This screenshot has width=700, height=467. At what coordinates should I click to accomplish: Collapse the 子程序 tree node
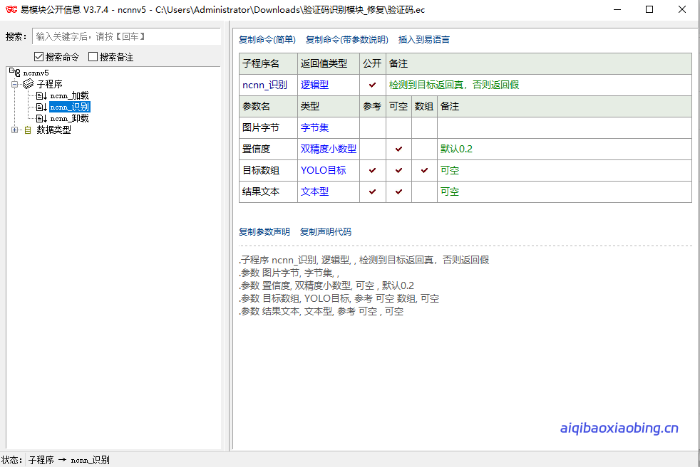point(15,84)
